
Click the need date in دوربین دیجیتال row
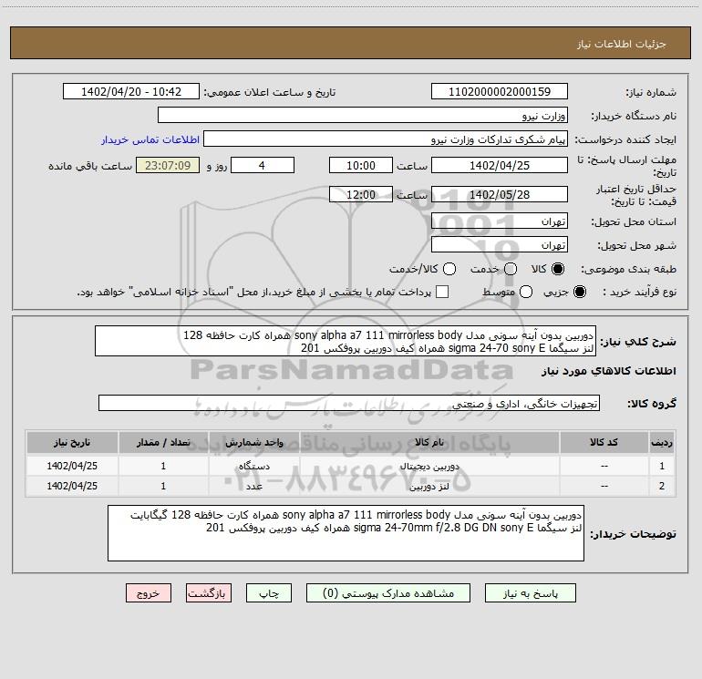72,466
